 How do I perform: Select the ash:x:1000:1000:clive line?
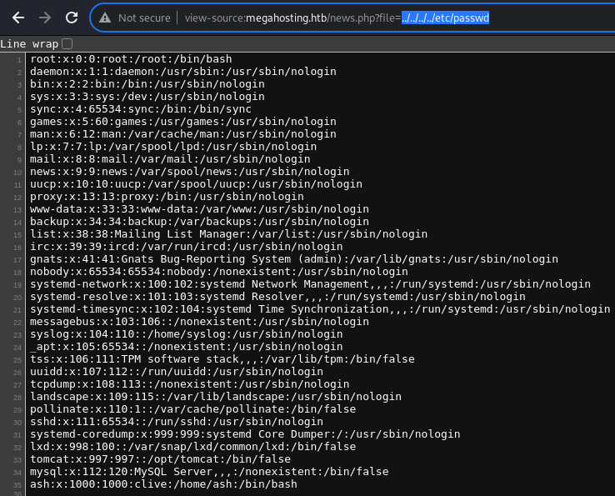tap(163, 484)
